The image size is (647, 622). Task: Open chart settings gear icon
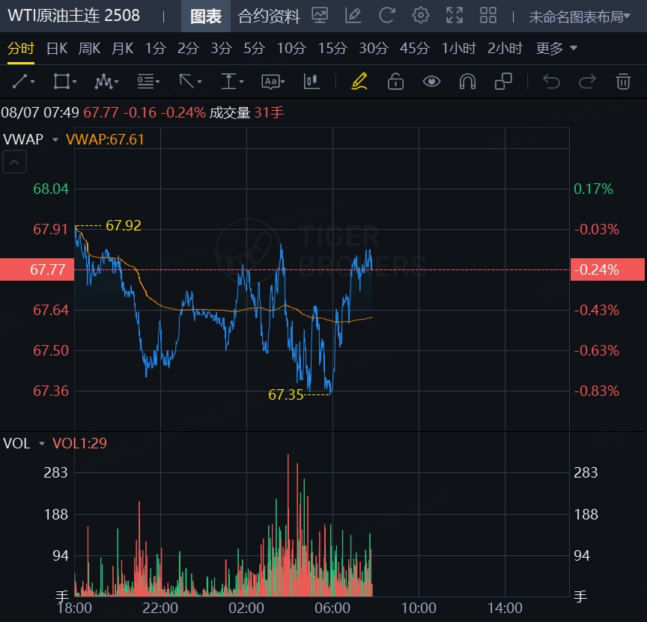(x=421, y=15)
